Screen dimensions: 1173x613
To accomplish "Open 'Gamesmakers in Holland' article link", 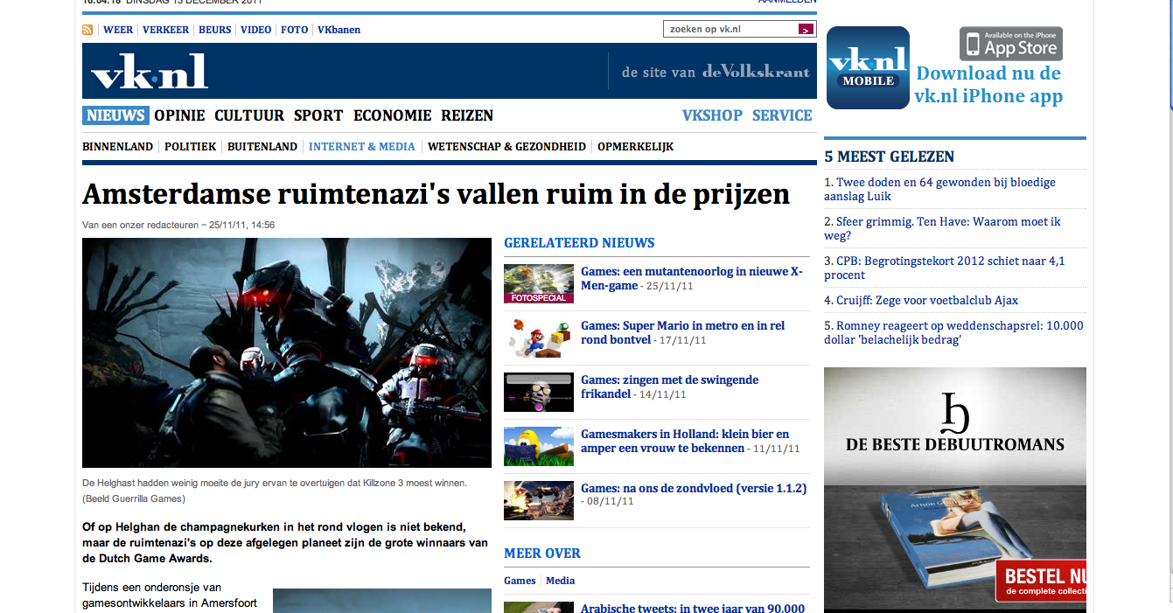I will coord(685,442).
